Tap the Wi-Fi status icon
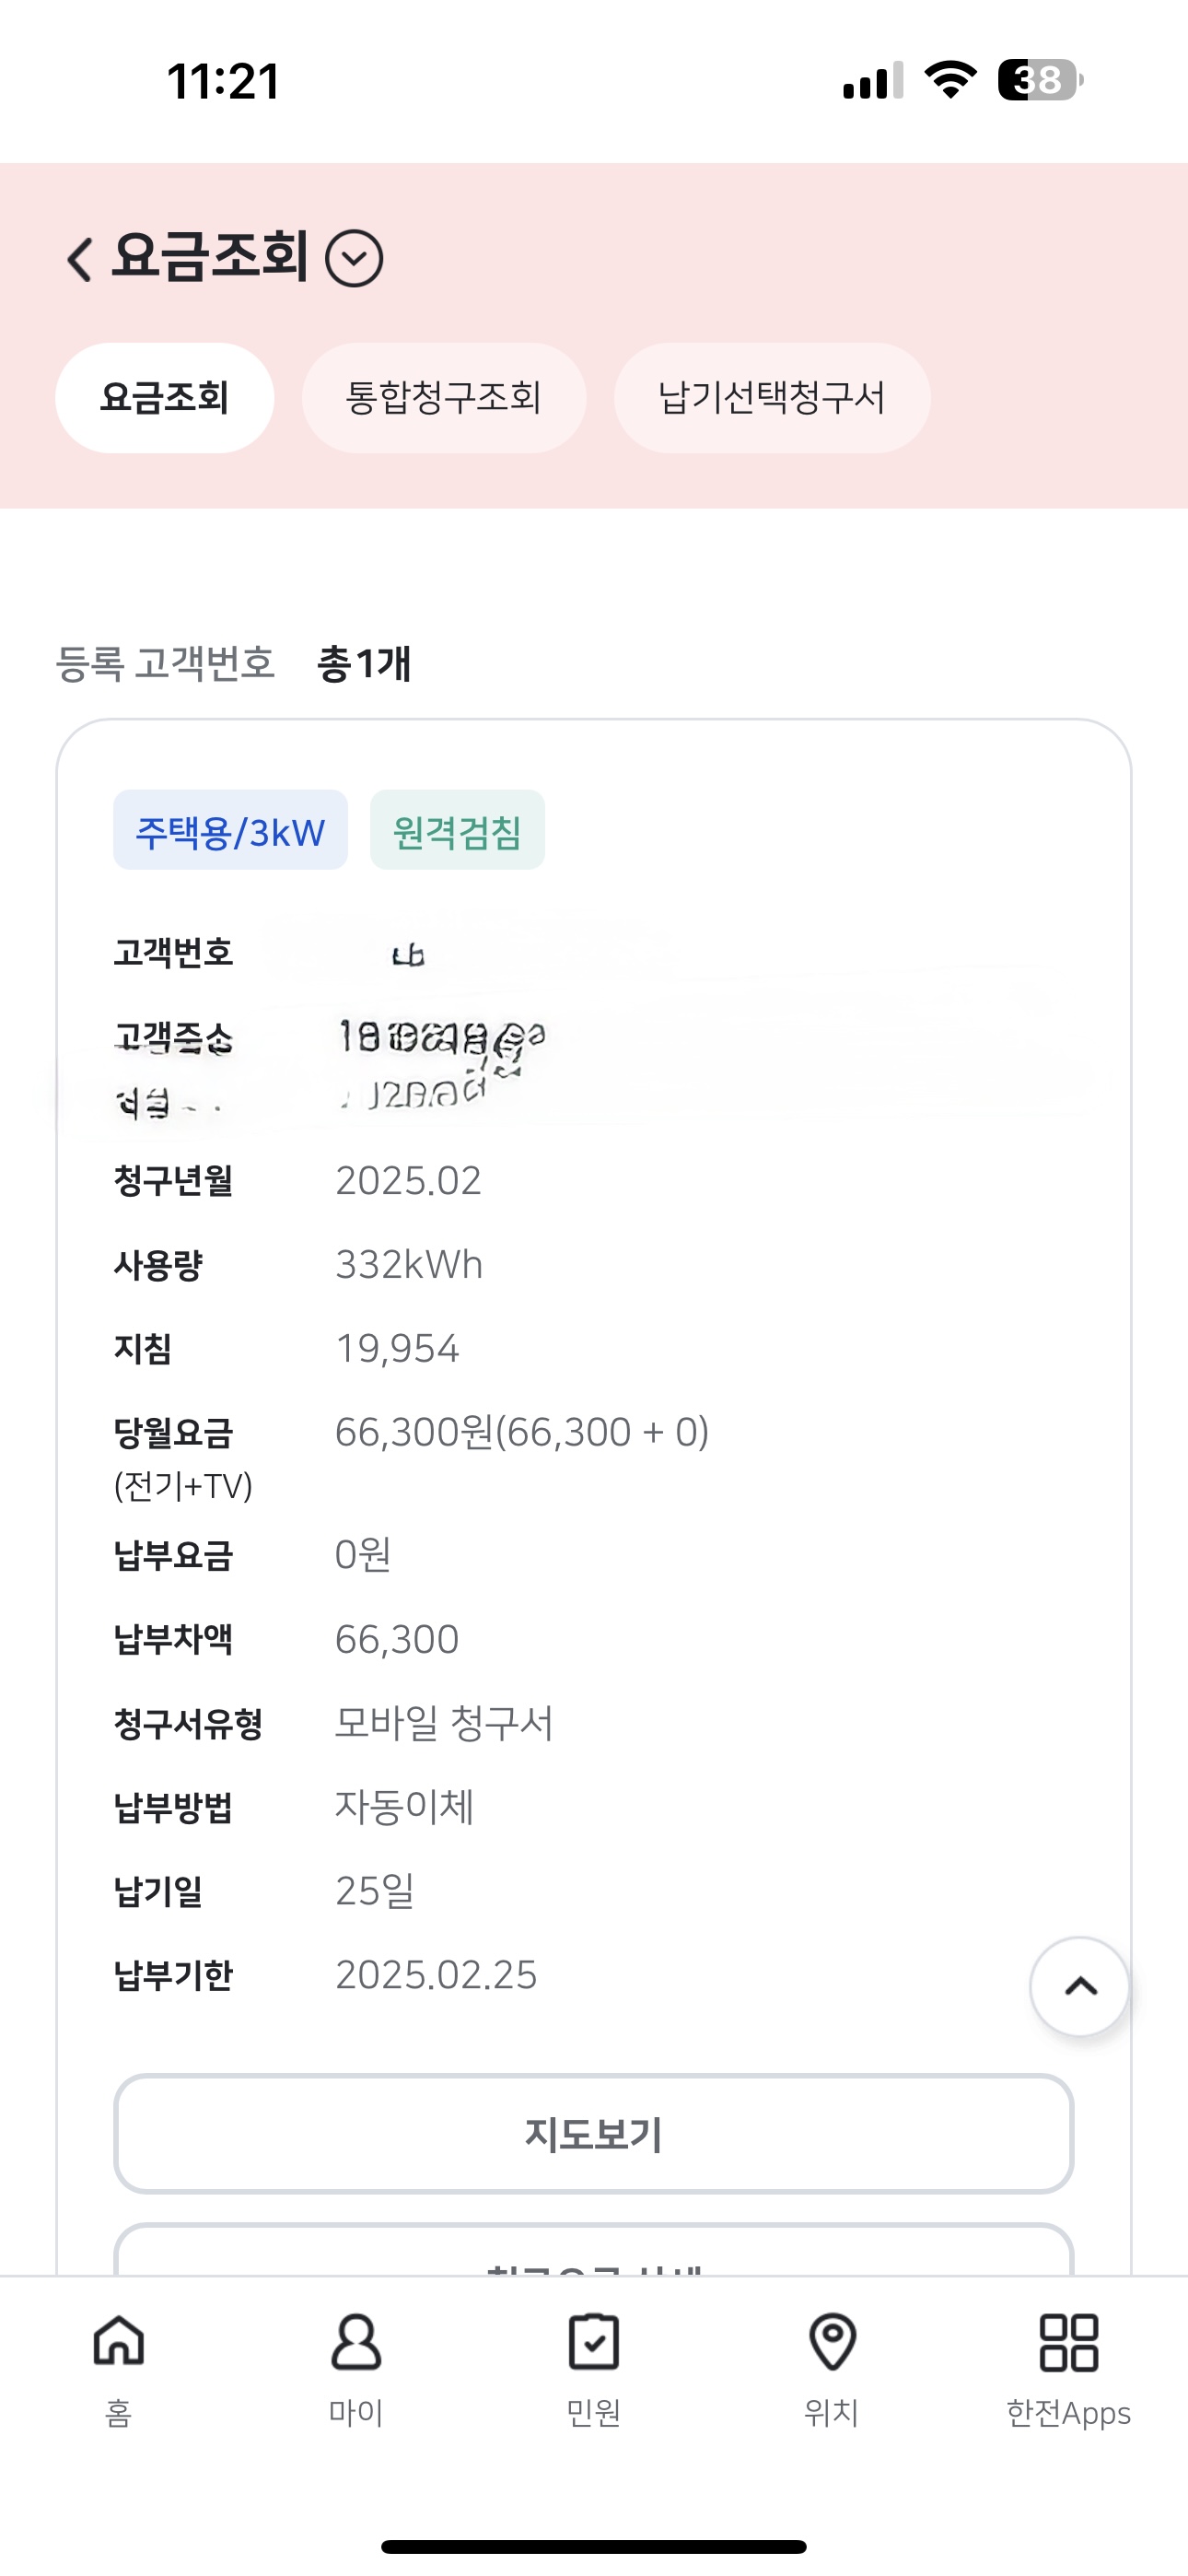Screen dimensions: 1188x2576 [950, 80]
